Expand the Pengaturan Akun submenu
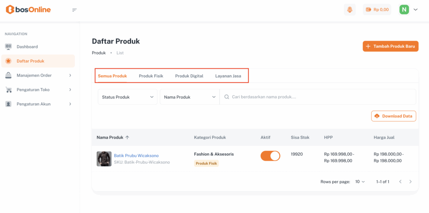429x213 pixels. pyautogui.click(x=70, y=104)
